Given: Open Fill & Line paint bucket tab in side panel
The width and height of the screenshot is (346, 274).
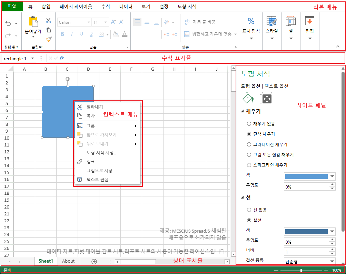Looking at the screenshot, I should click(x=248, y=98).
